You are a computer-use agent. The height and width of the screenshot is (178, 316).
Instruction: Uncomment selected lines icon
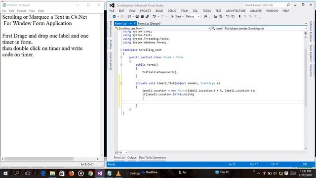pos(233,16)
